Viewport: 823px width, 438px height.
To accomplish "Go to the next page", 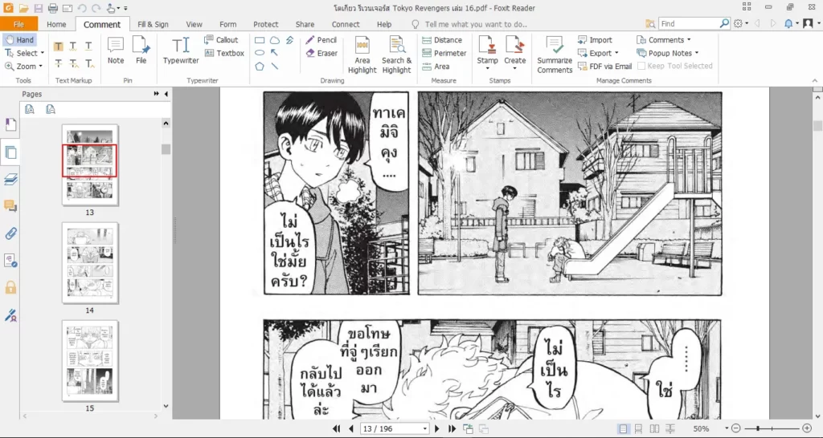I will coord(436,428).
